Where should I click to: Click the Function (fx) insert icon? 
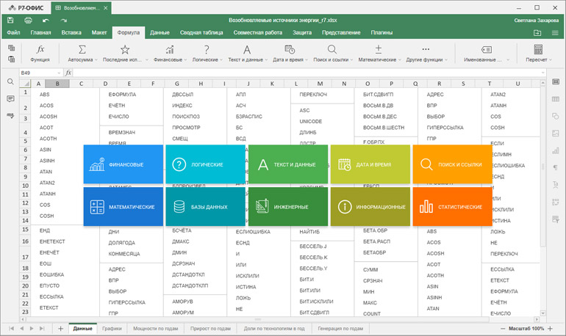(x=40, y=50)
